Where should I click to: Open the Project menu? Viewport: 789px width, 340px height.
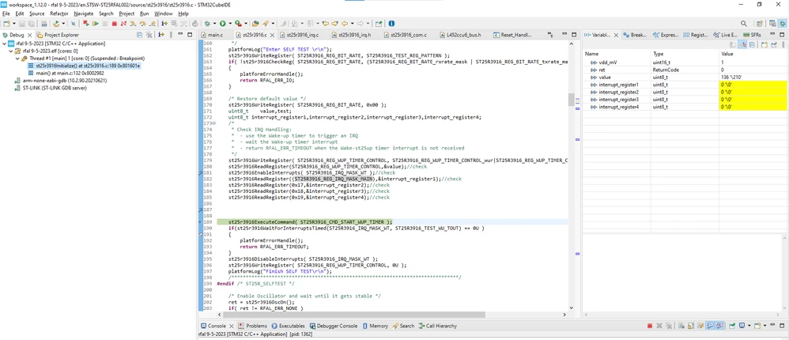click(x=126, y=13)
